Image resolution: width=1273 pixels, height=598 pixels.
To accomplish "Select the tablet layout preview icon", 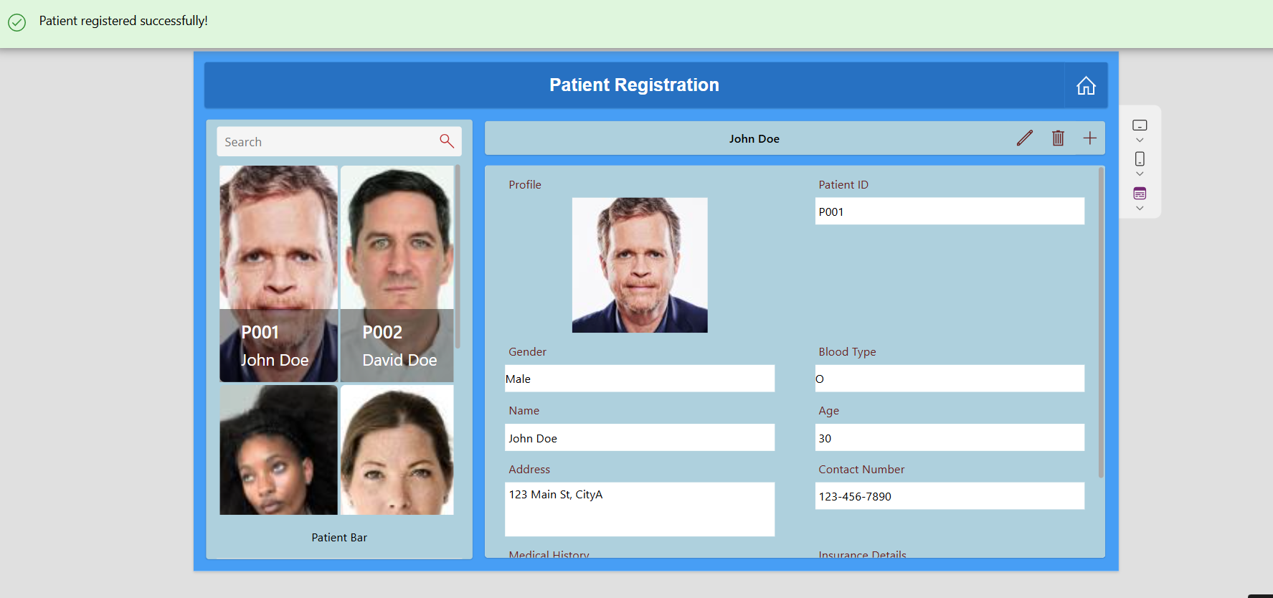I will 1140,125.
